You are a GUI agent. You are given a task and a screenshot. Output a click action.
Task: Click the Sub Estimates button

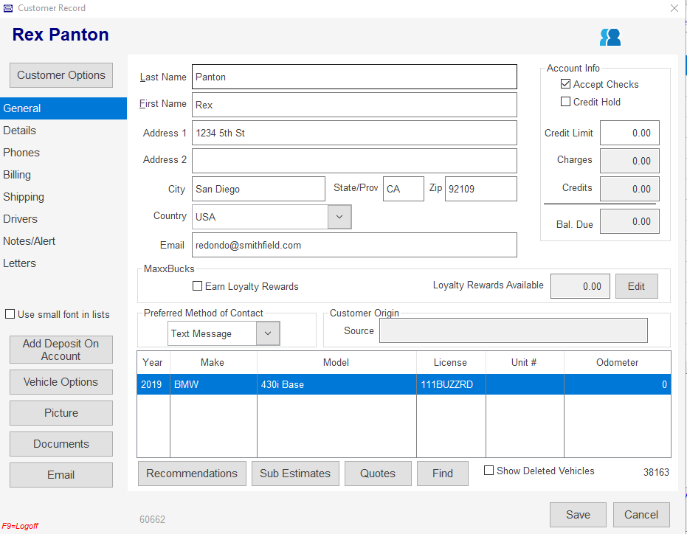click(x=295, y=474)
